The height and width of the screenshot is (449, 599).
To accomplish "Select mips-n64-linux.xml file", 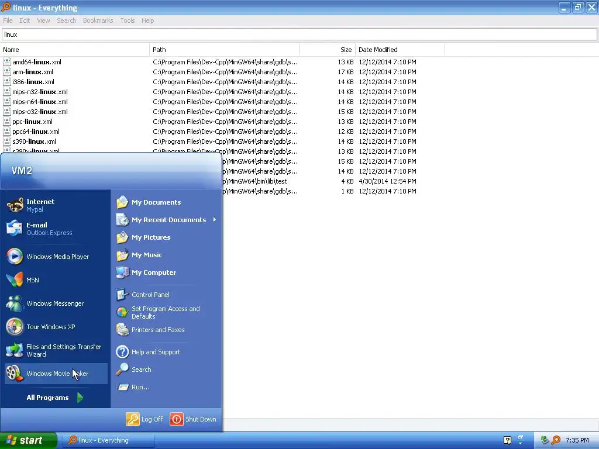I will click(x=40, y=102).
